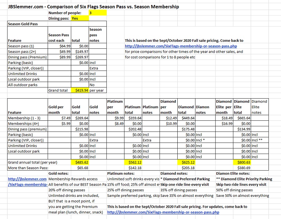Select the 'Grand annual total (per year)' label
This screenshot has width=281, height=219.
[32, 162]
